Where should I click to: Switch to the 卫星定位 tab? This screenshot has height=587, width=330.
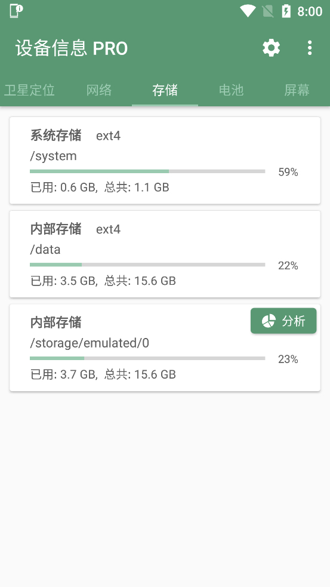[x=29, y=90]
